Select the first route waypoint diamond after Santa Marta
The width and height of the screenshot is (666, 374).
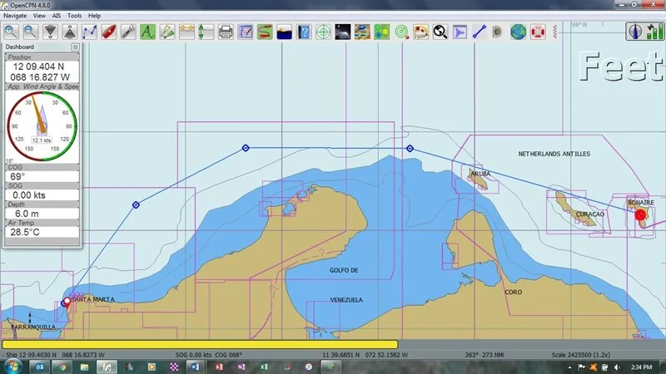pos(136,204)
